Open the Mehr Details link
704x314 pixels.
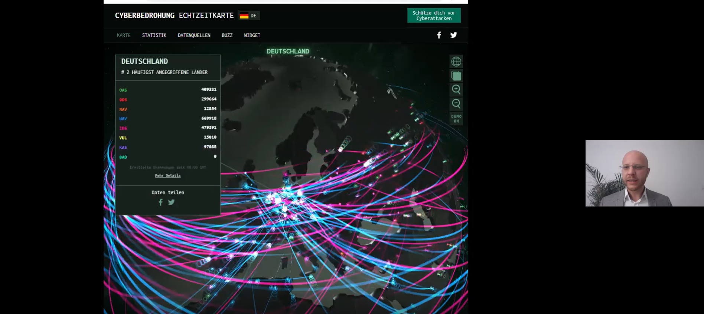coord(167,176)
